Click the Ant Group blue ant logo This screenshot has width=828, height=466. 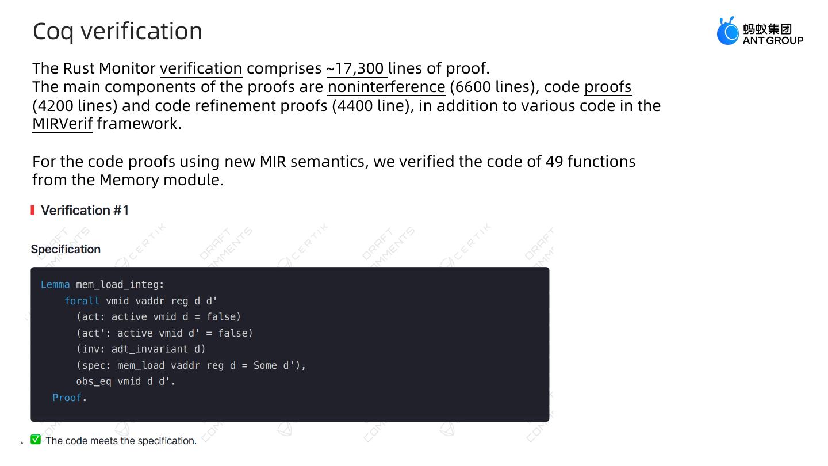pyautogui.click(x=727, y=31)
